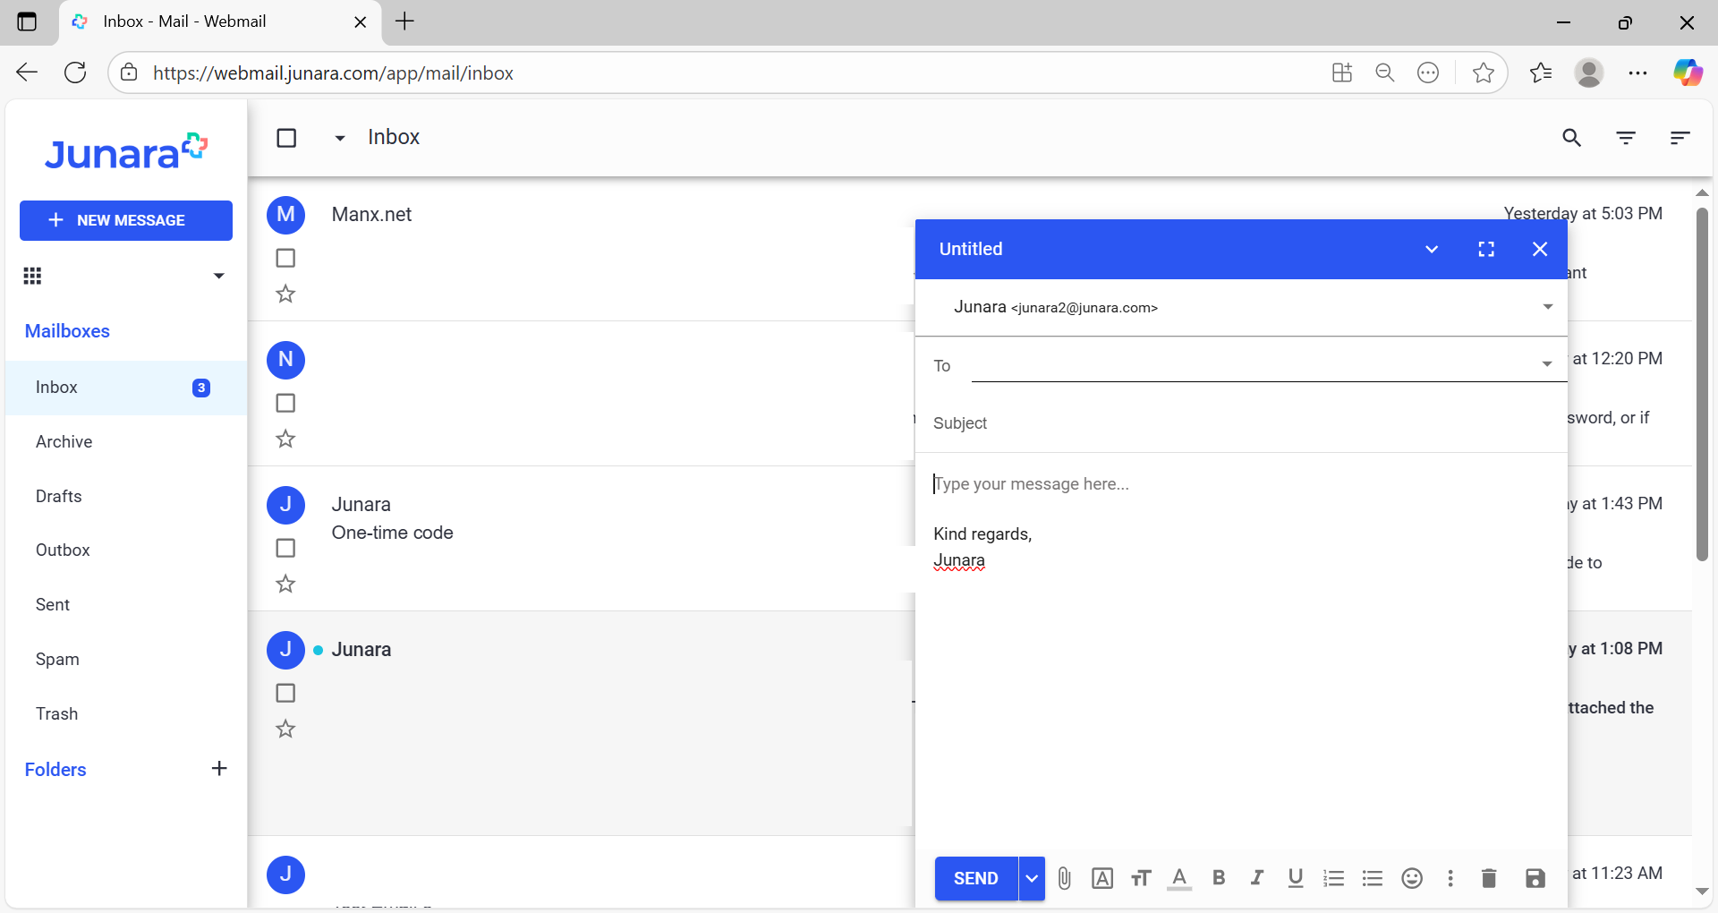Star the unread Junara message
Image resolution: width=1718 pixels, height=913 pixels.
point(285,729)
